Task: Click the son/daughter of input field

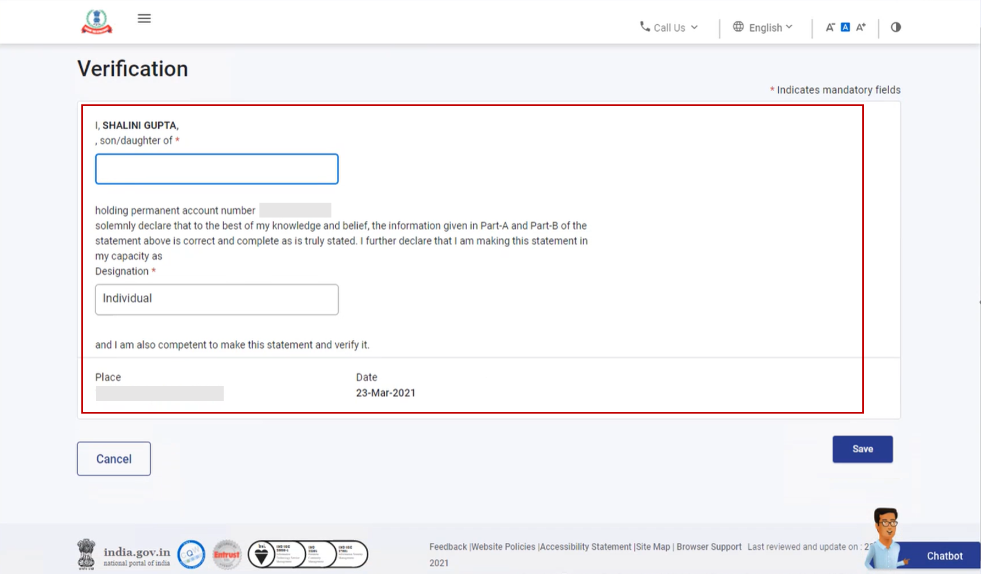Action: pyautogui.click(x=216, y=169)
